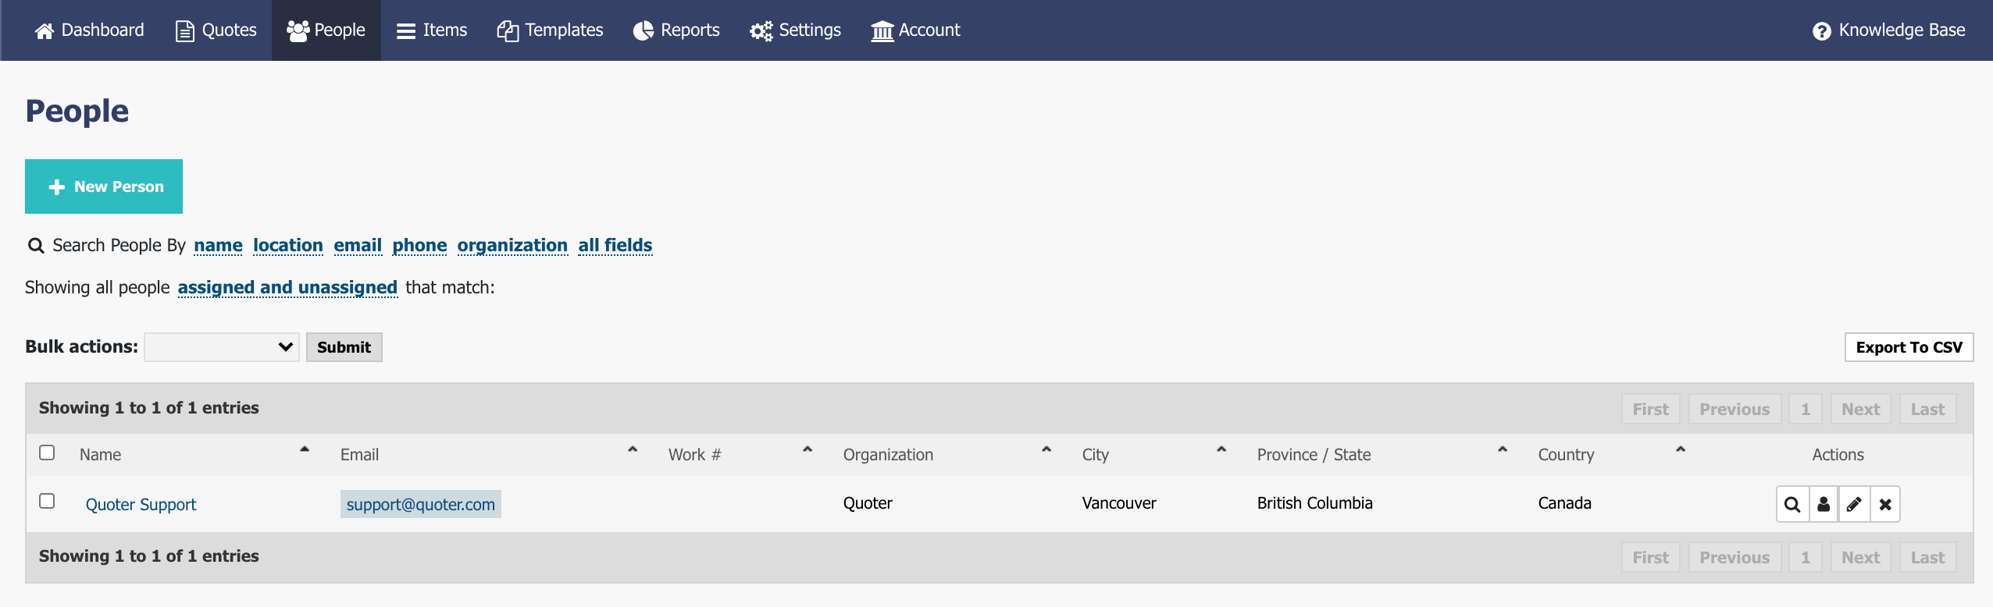
Task: Check the Quoter Support row checkbox
Action: tap(47, 502)
